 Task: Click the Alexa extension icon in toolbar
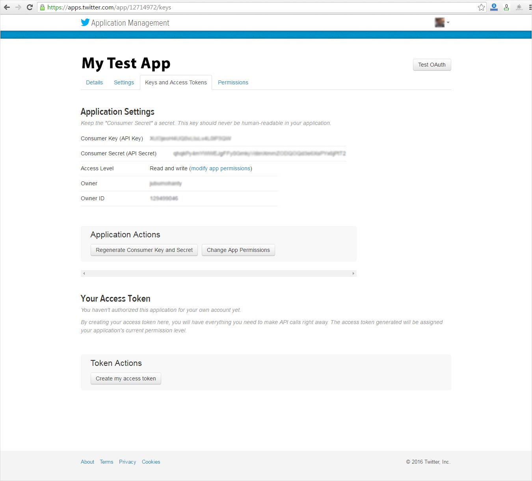click(x=494, y=7)
